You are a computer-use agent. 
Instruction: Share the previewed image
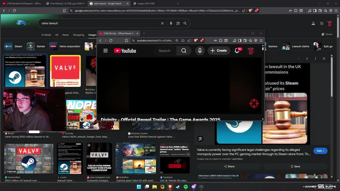pos(229,166)
